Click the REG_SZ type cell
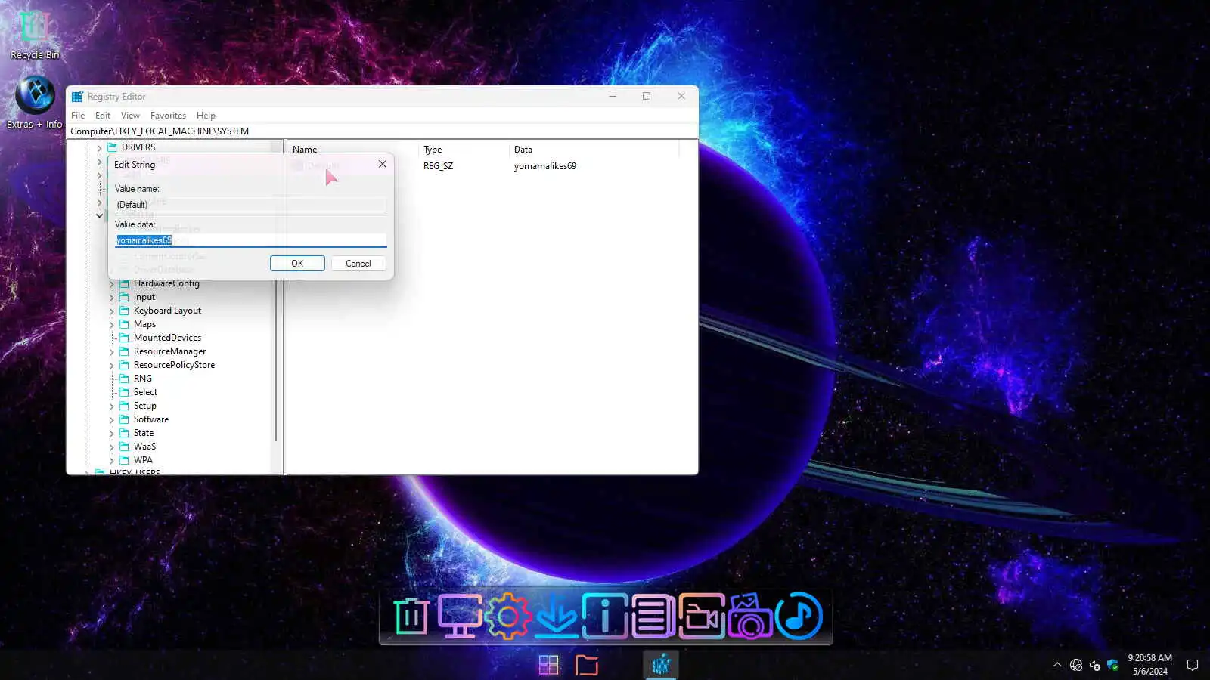Screen dimensions: 1210x680 pos(438,166)
